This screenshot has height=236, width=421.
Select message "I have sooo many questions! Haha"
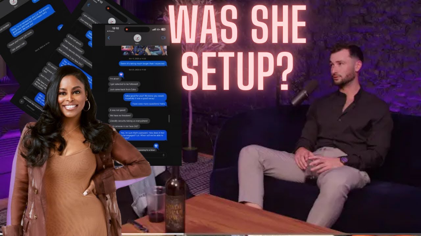148,104
